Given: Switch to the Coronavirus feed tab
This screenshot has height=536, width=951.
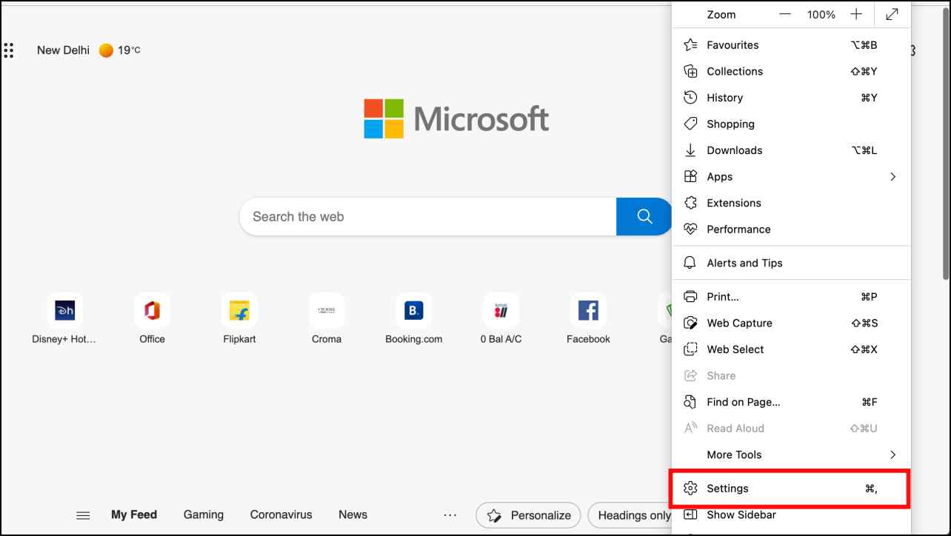Looking at the screenshot, I should 281,515.
